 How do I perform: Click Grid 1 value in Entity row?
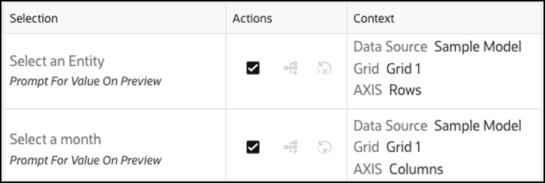[x=404, y=69]
